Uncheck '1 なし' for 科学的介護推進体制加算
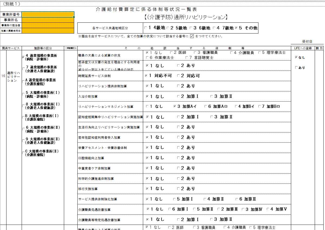Screen dimensions: 325x230 (x=147, y=178)
